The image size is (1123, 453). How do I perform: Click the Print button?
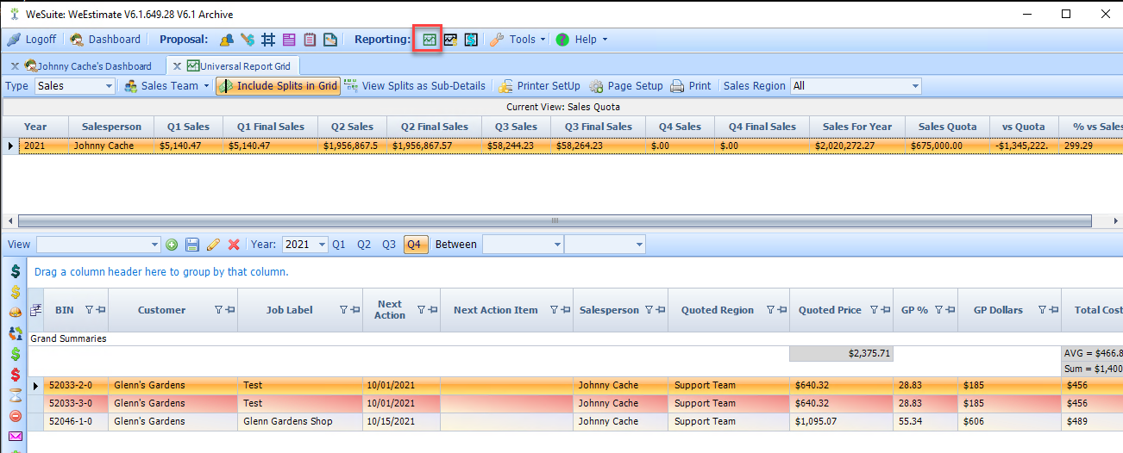point(691,86)
